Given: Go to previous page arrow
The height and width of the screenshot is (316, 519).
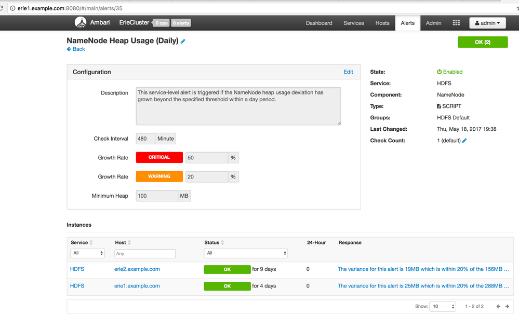Looking at the screenshot, I should coord(498,307).
